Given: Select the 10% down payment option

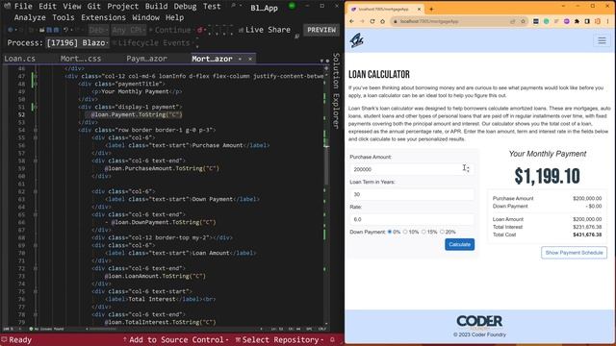Looking at the screenshot, I should 405,232.
